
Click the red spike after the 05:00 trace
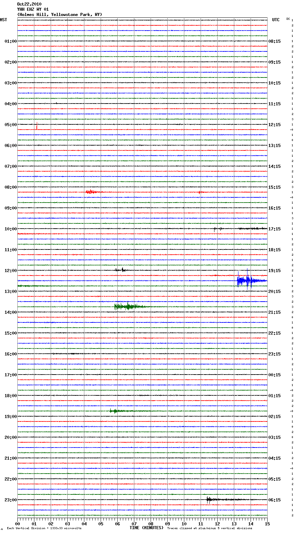[37, 126]
